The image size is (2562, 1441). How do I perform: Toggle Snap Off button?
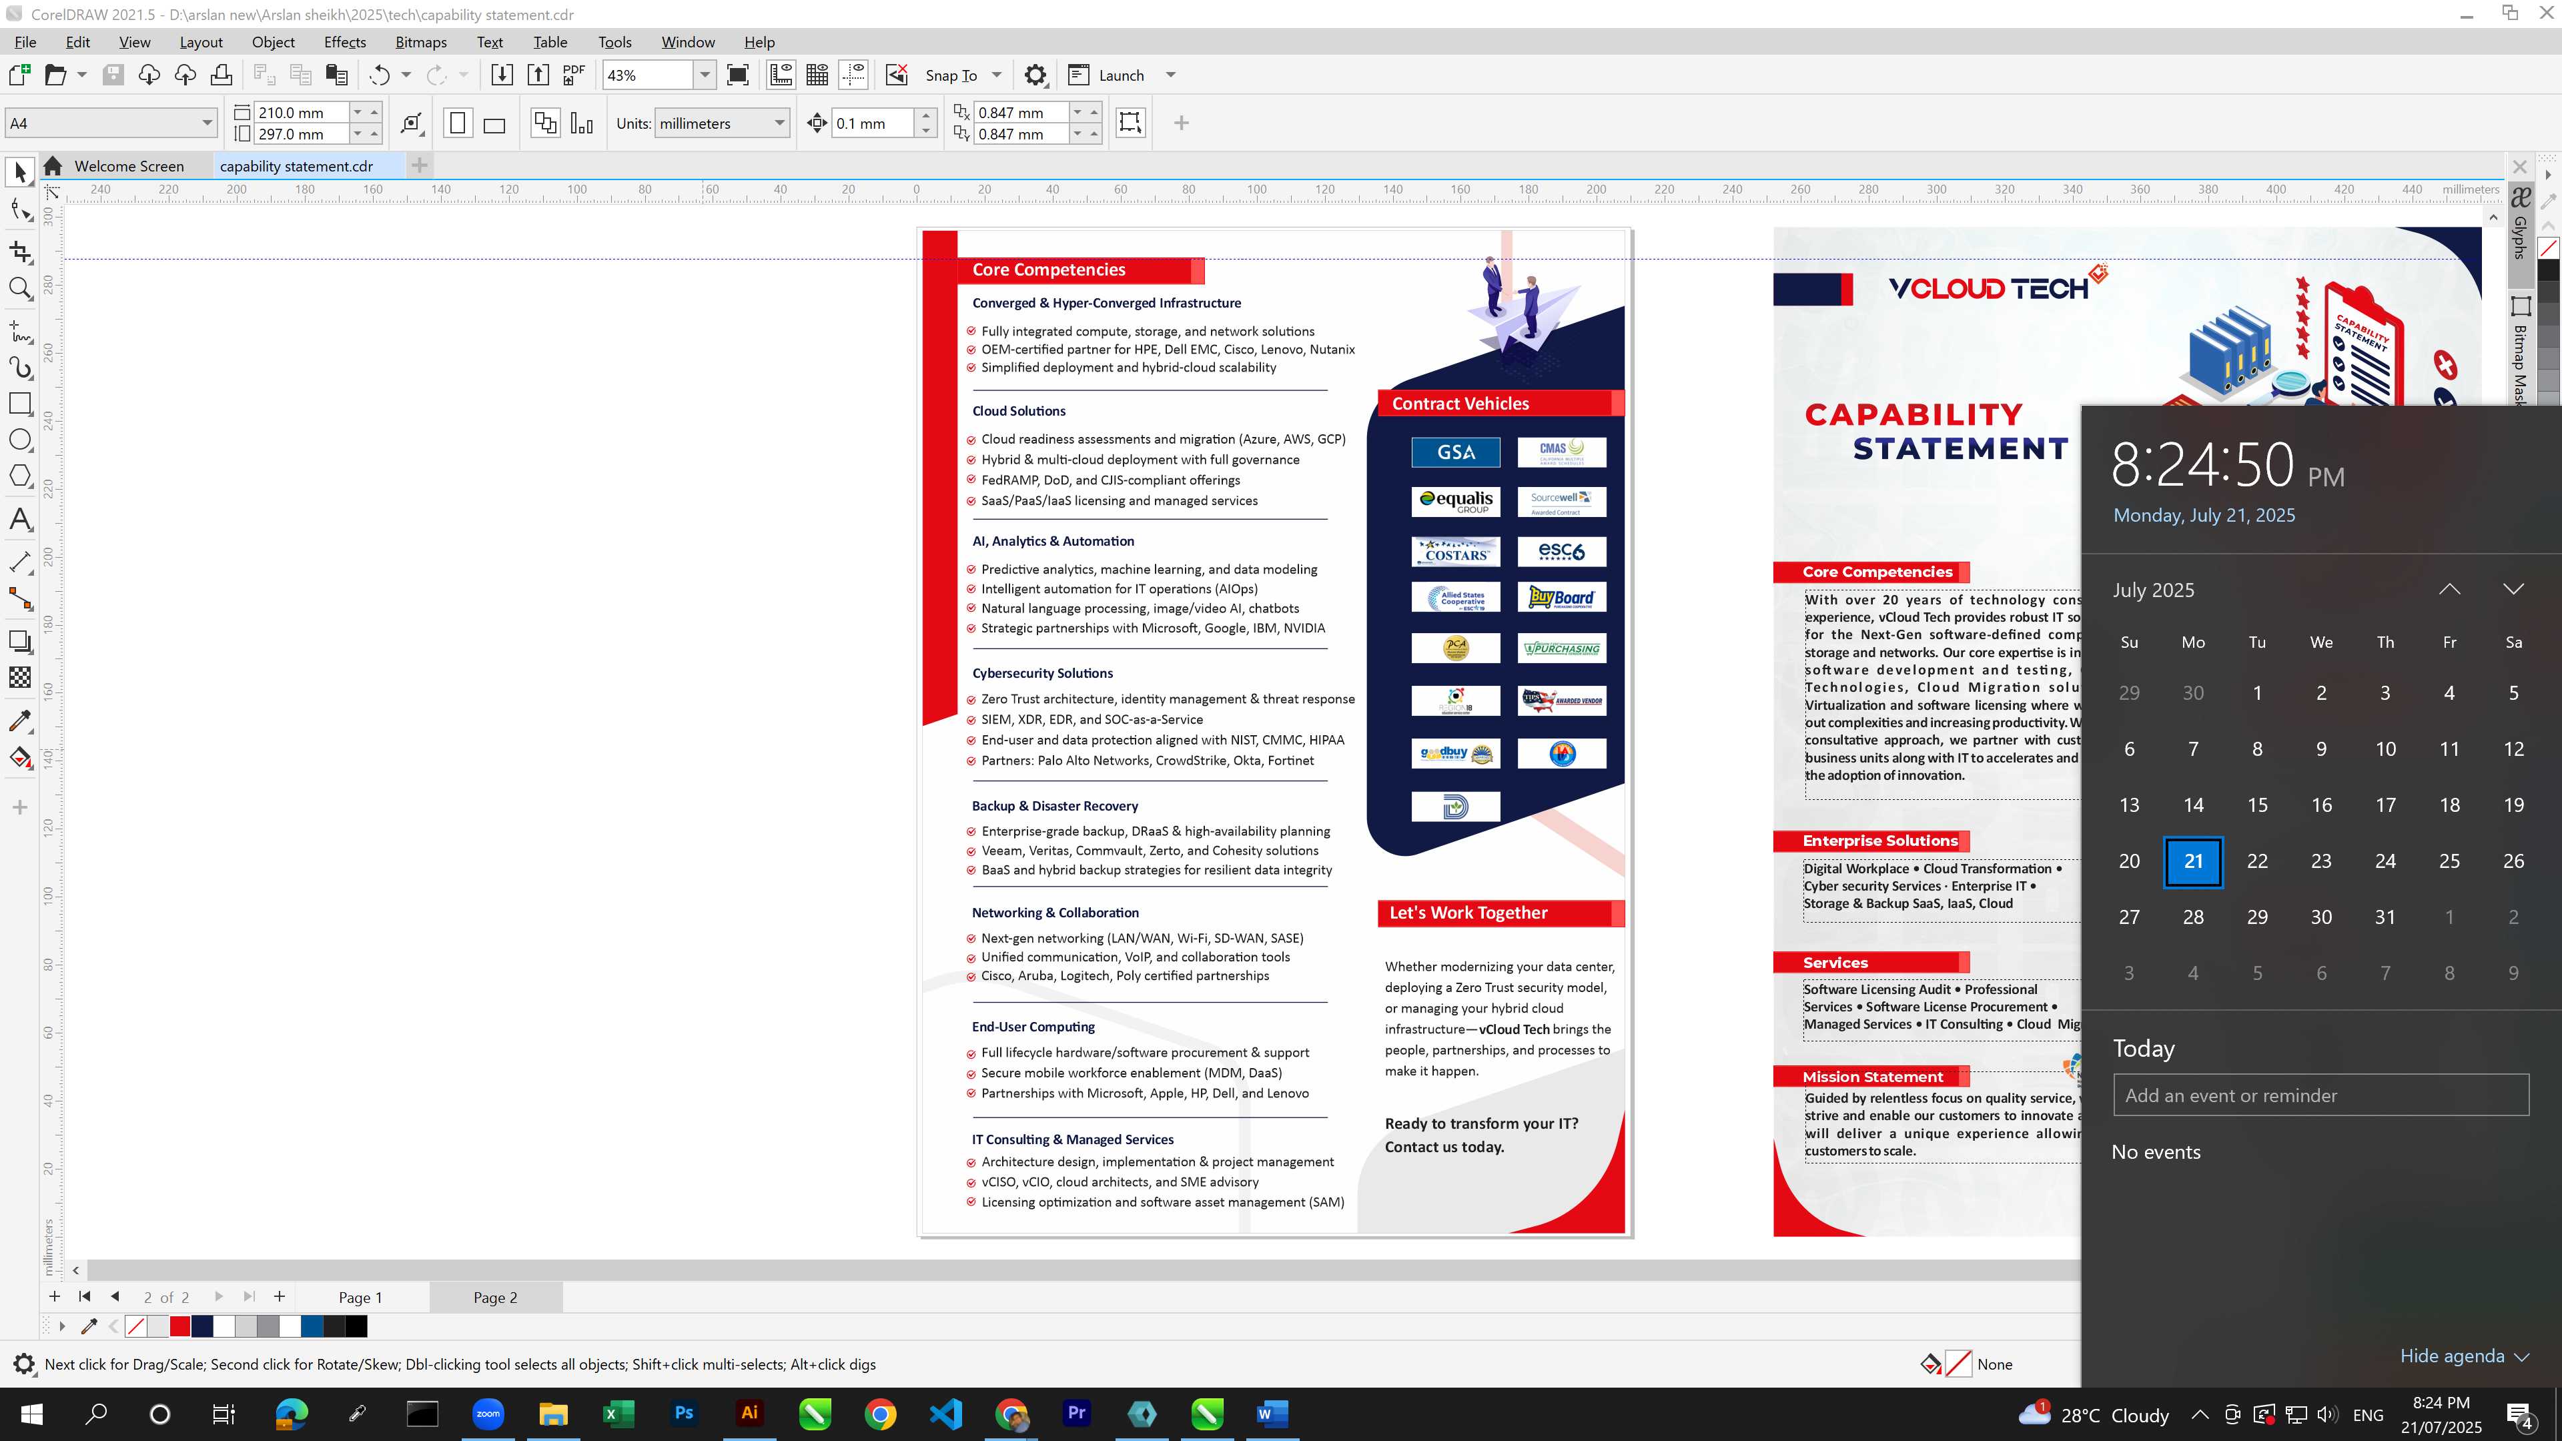coord(897,75)
